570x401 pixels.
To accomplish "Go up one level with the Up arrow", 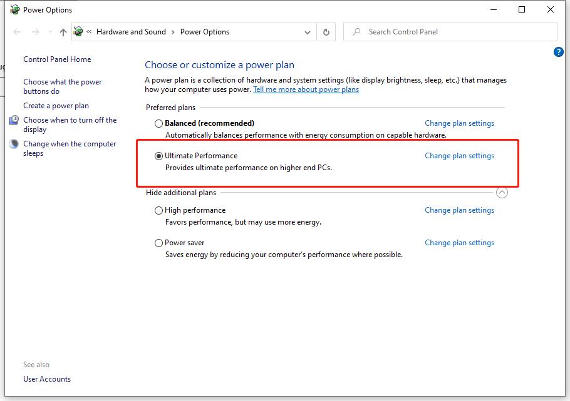I will coord(63,32).
